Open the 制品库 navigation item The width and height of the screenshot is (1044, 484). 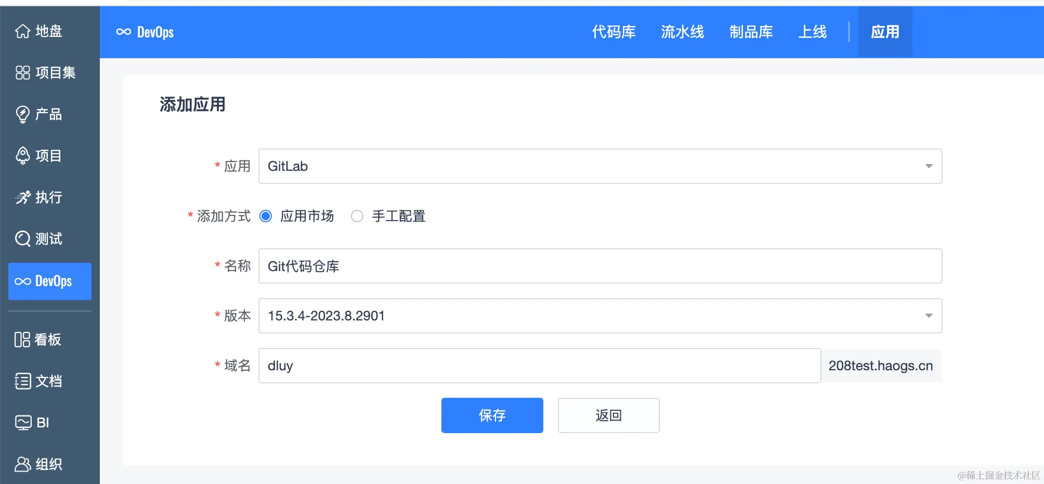click(751, 32)
